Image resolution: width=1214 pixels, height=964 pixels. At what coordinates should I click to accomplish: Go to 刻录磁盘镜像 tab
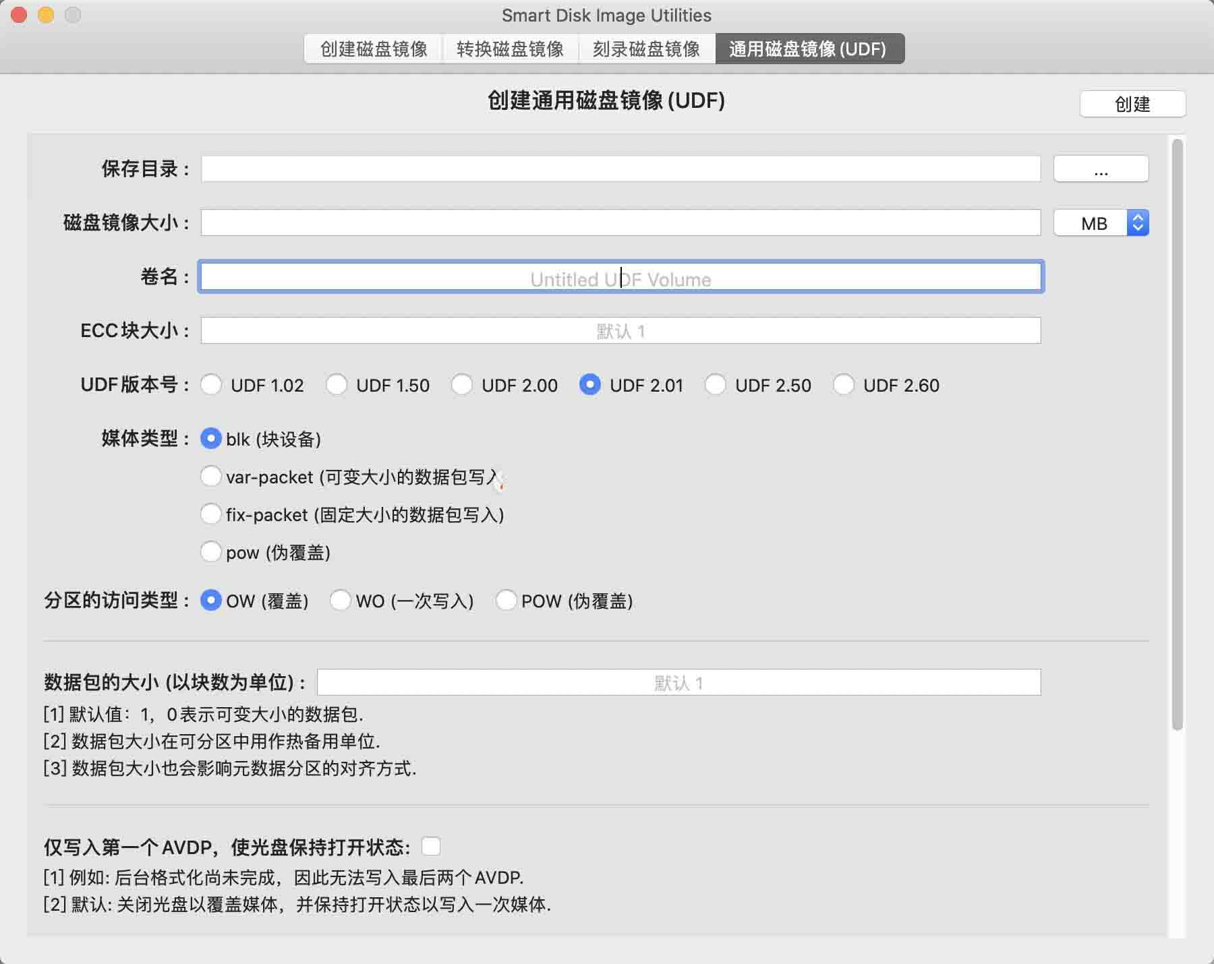[647, 49]
